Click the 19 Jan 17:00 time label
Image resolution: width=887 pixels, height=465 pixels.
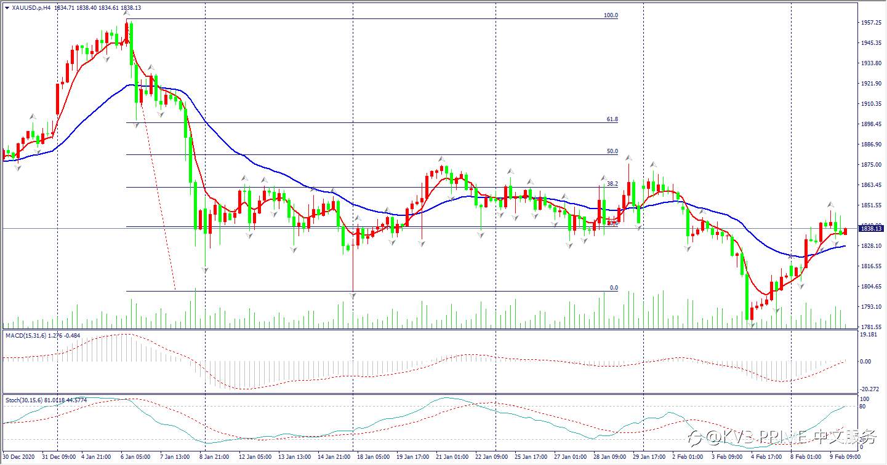(x=413, y=458)
